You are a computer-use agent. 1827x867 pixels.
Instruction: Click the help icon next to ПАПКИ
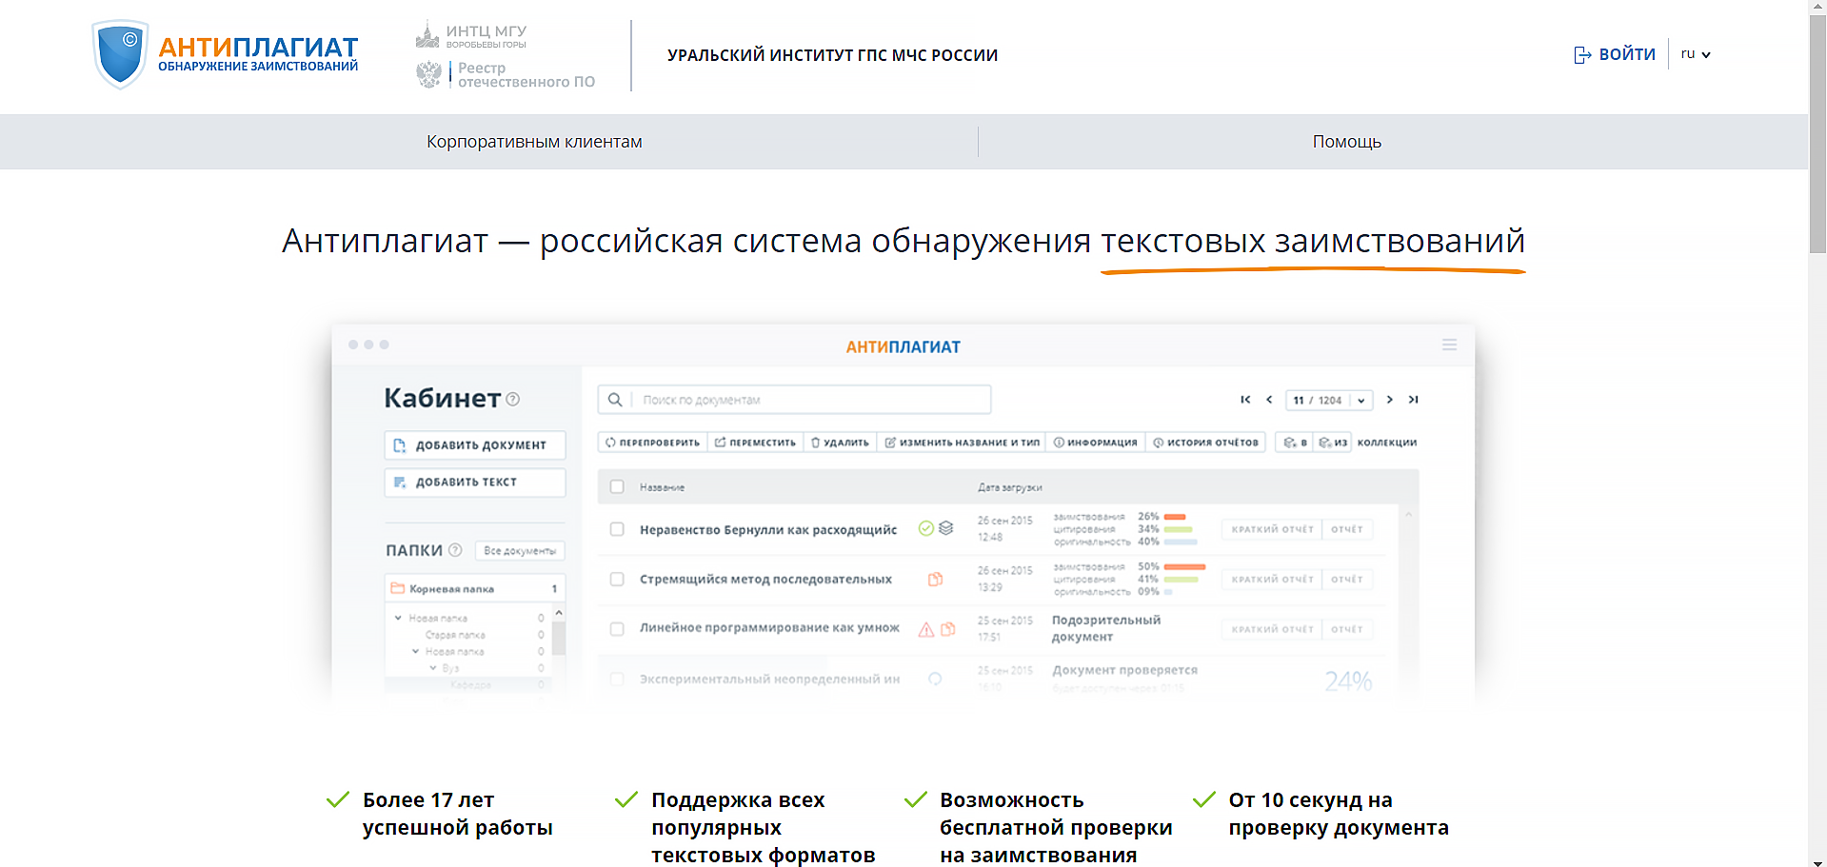tap(455, 550)
